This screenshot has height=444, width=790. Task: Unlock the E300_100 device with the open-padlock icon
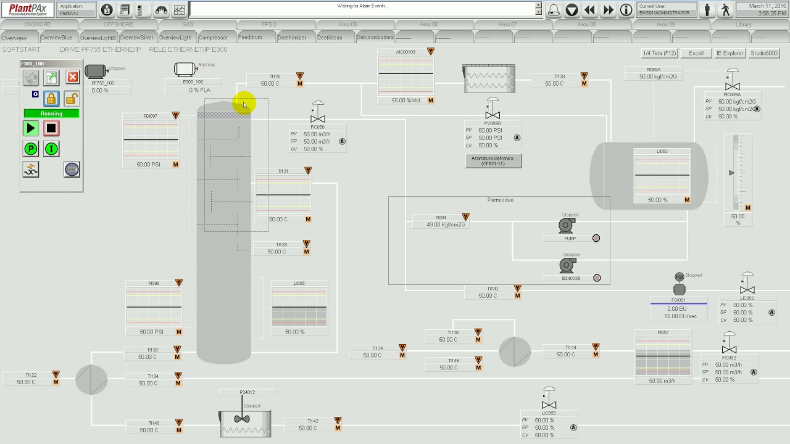(71, 99)
